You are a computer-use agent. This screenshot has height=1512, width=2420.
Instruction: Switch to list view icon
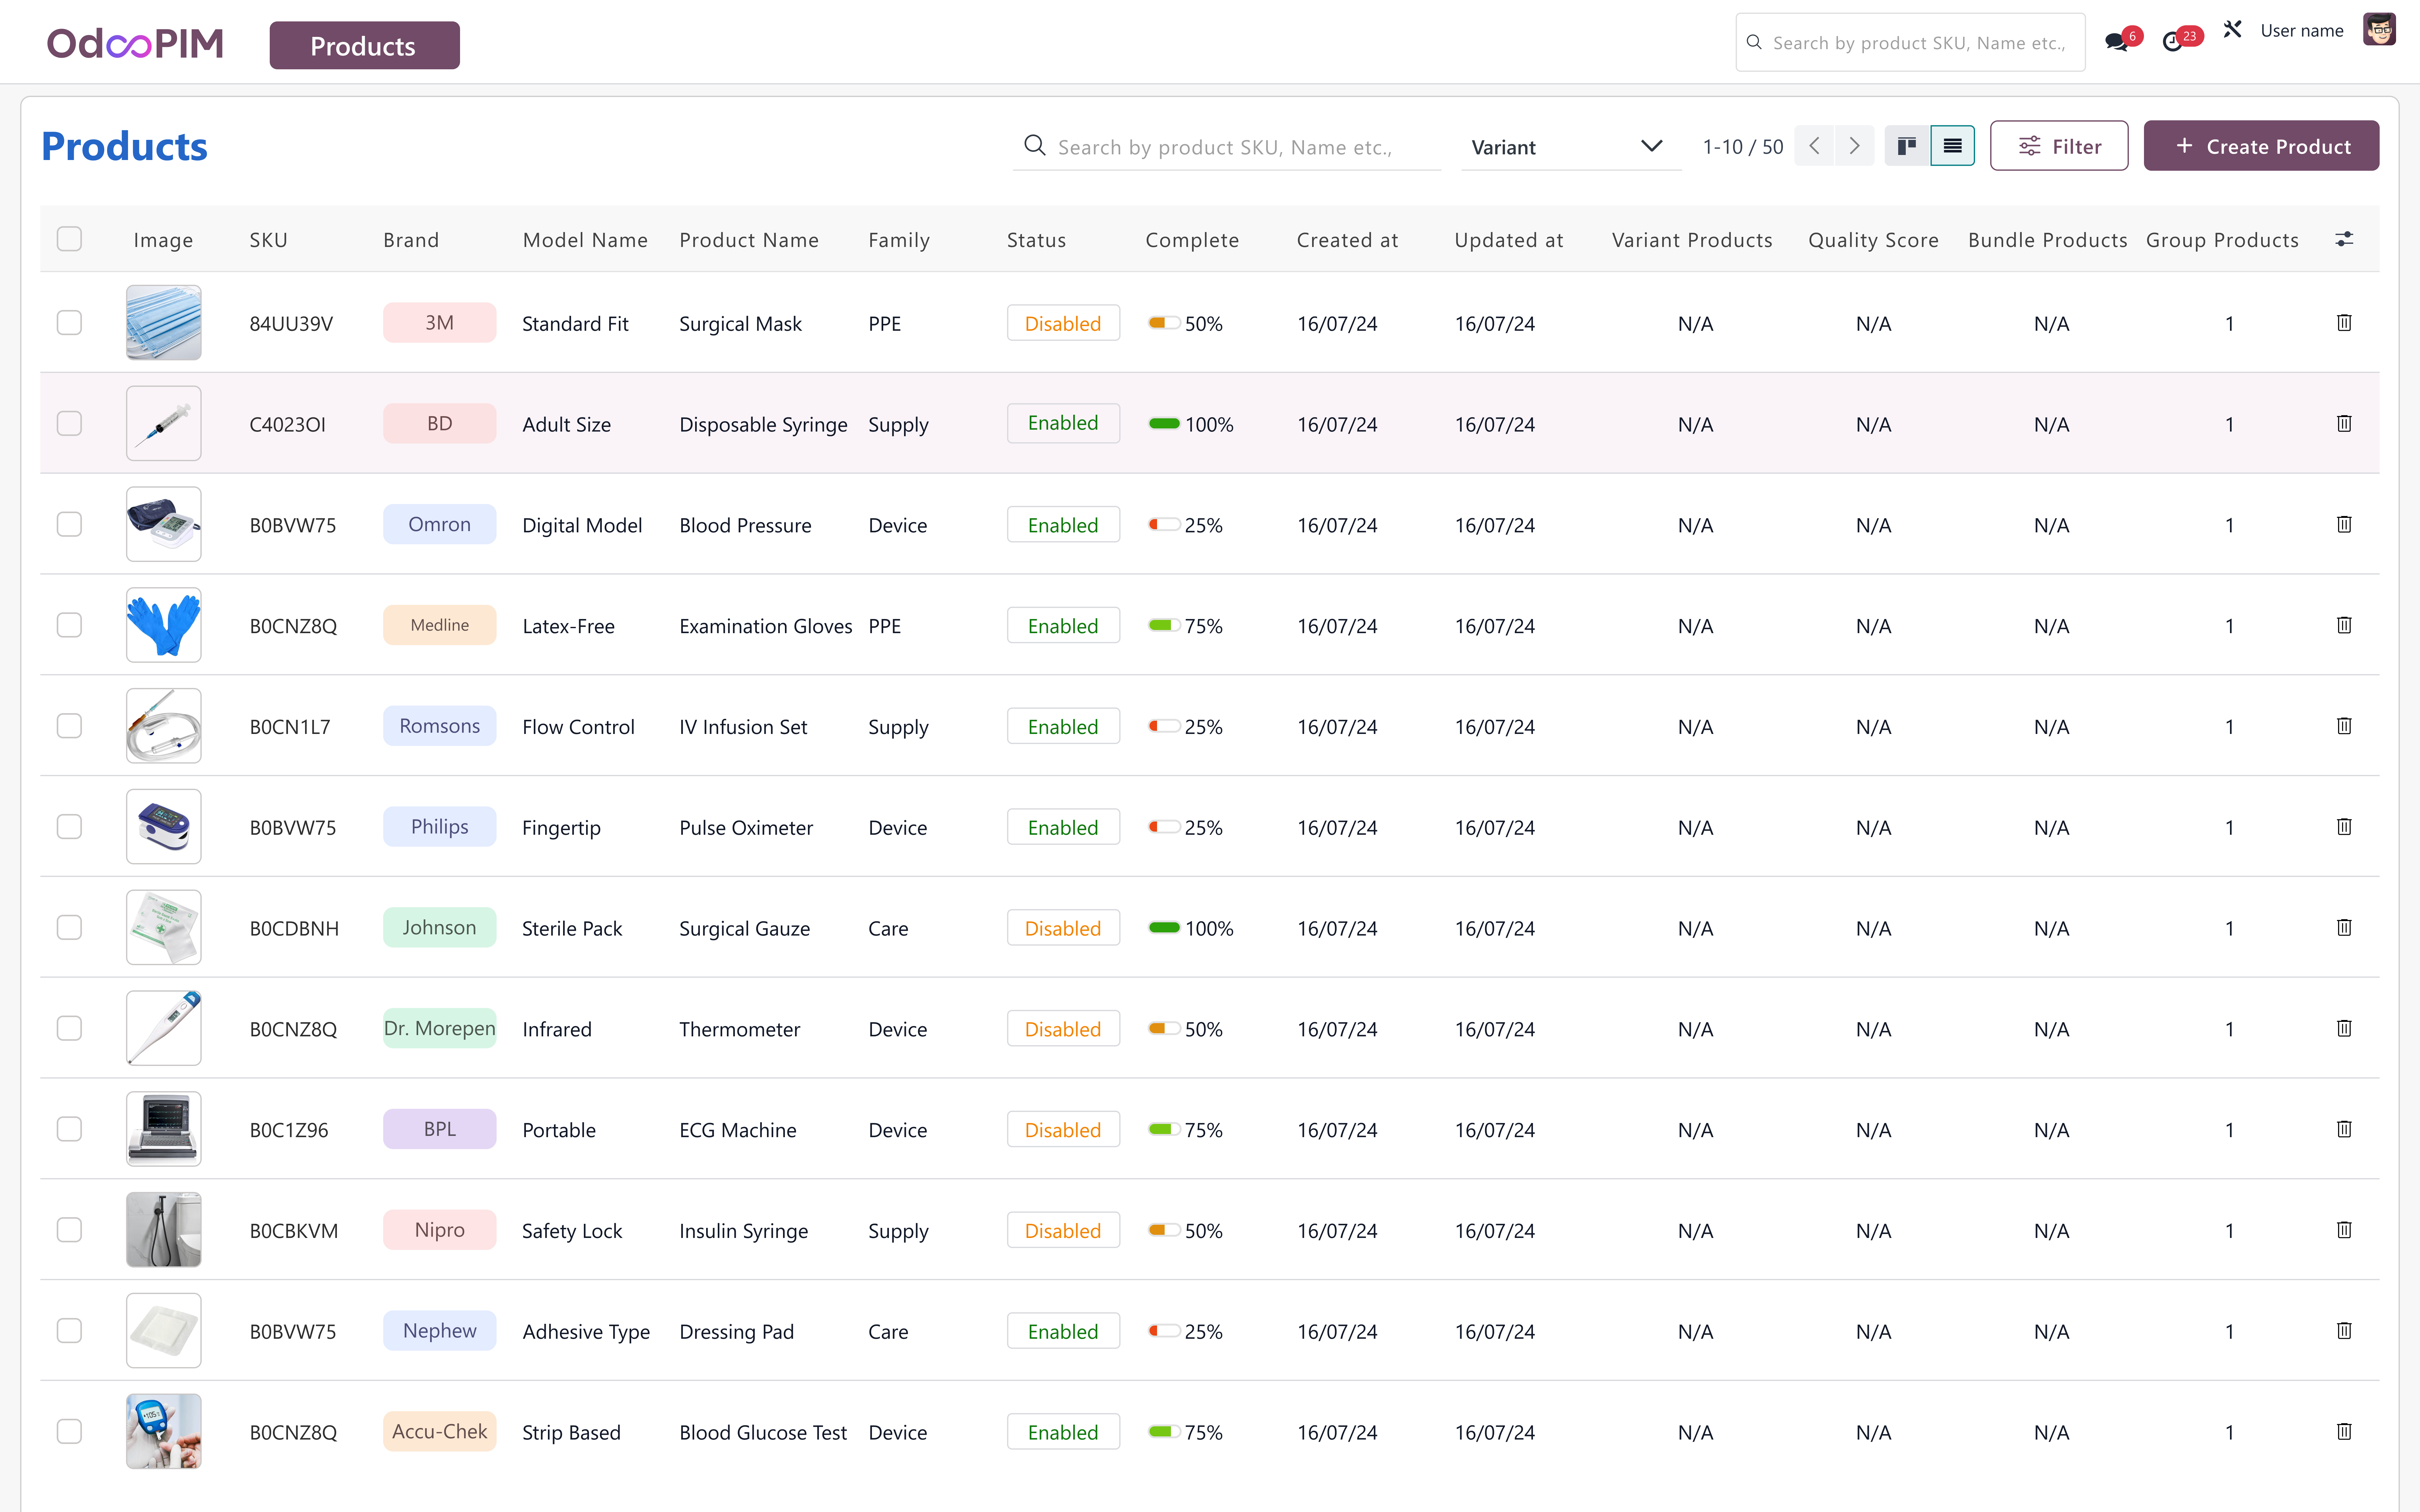(x=1952, y=146)
